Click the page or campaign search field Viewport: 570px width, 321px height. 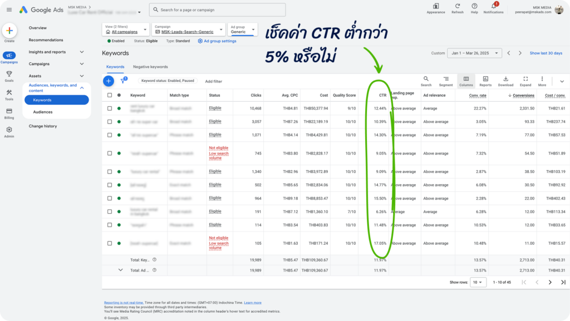218,10
